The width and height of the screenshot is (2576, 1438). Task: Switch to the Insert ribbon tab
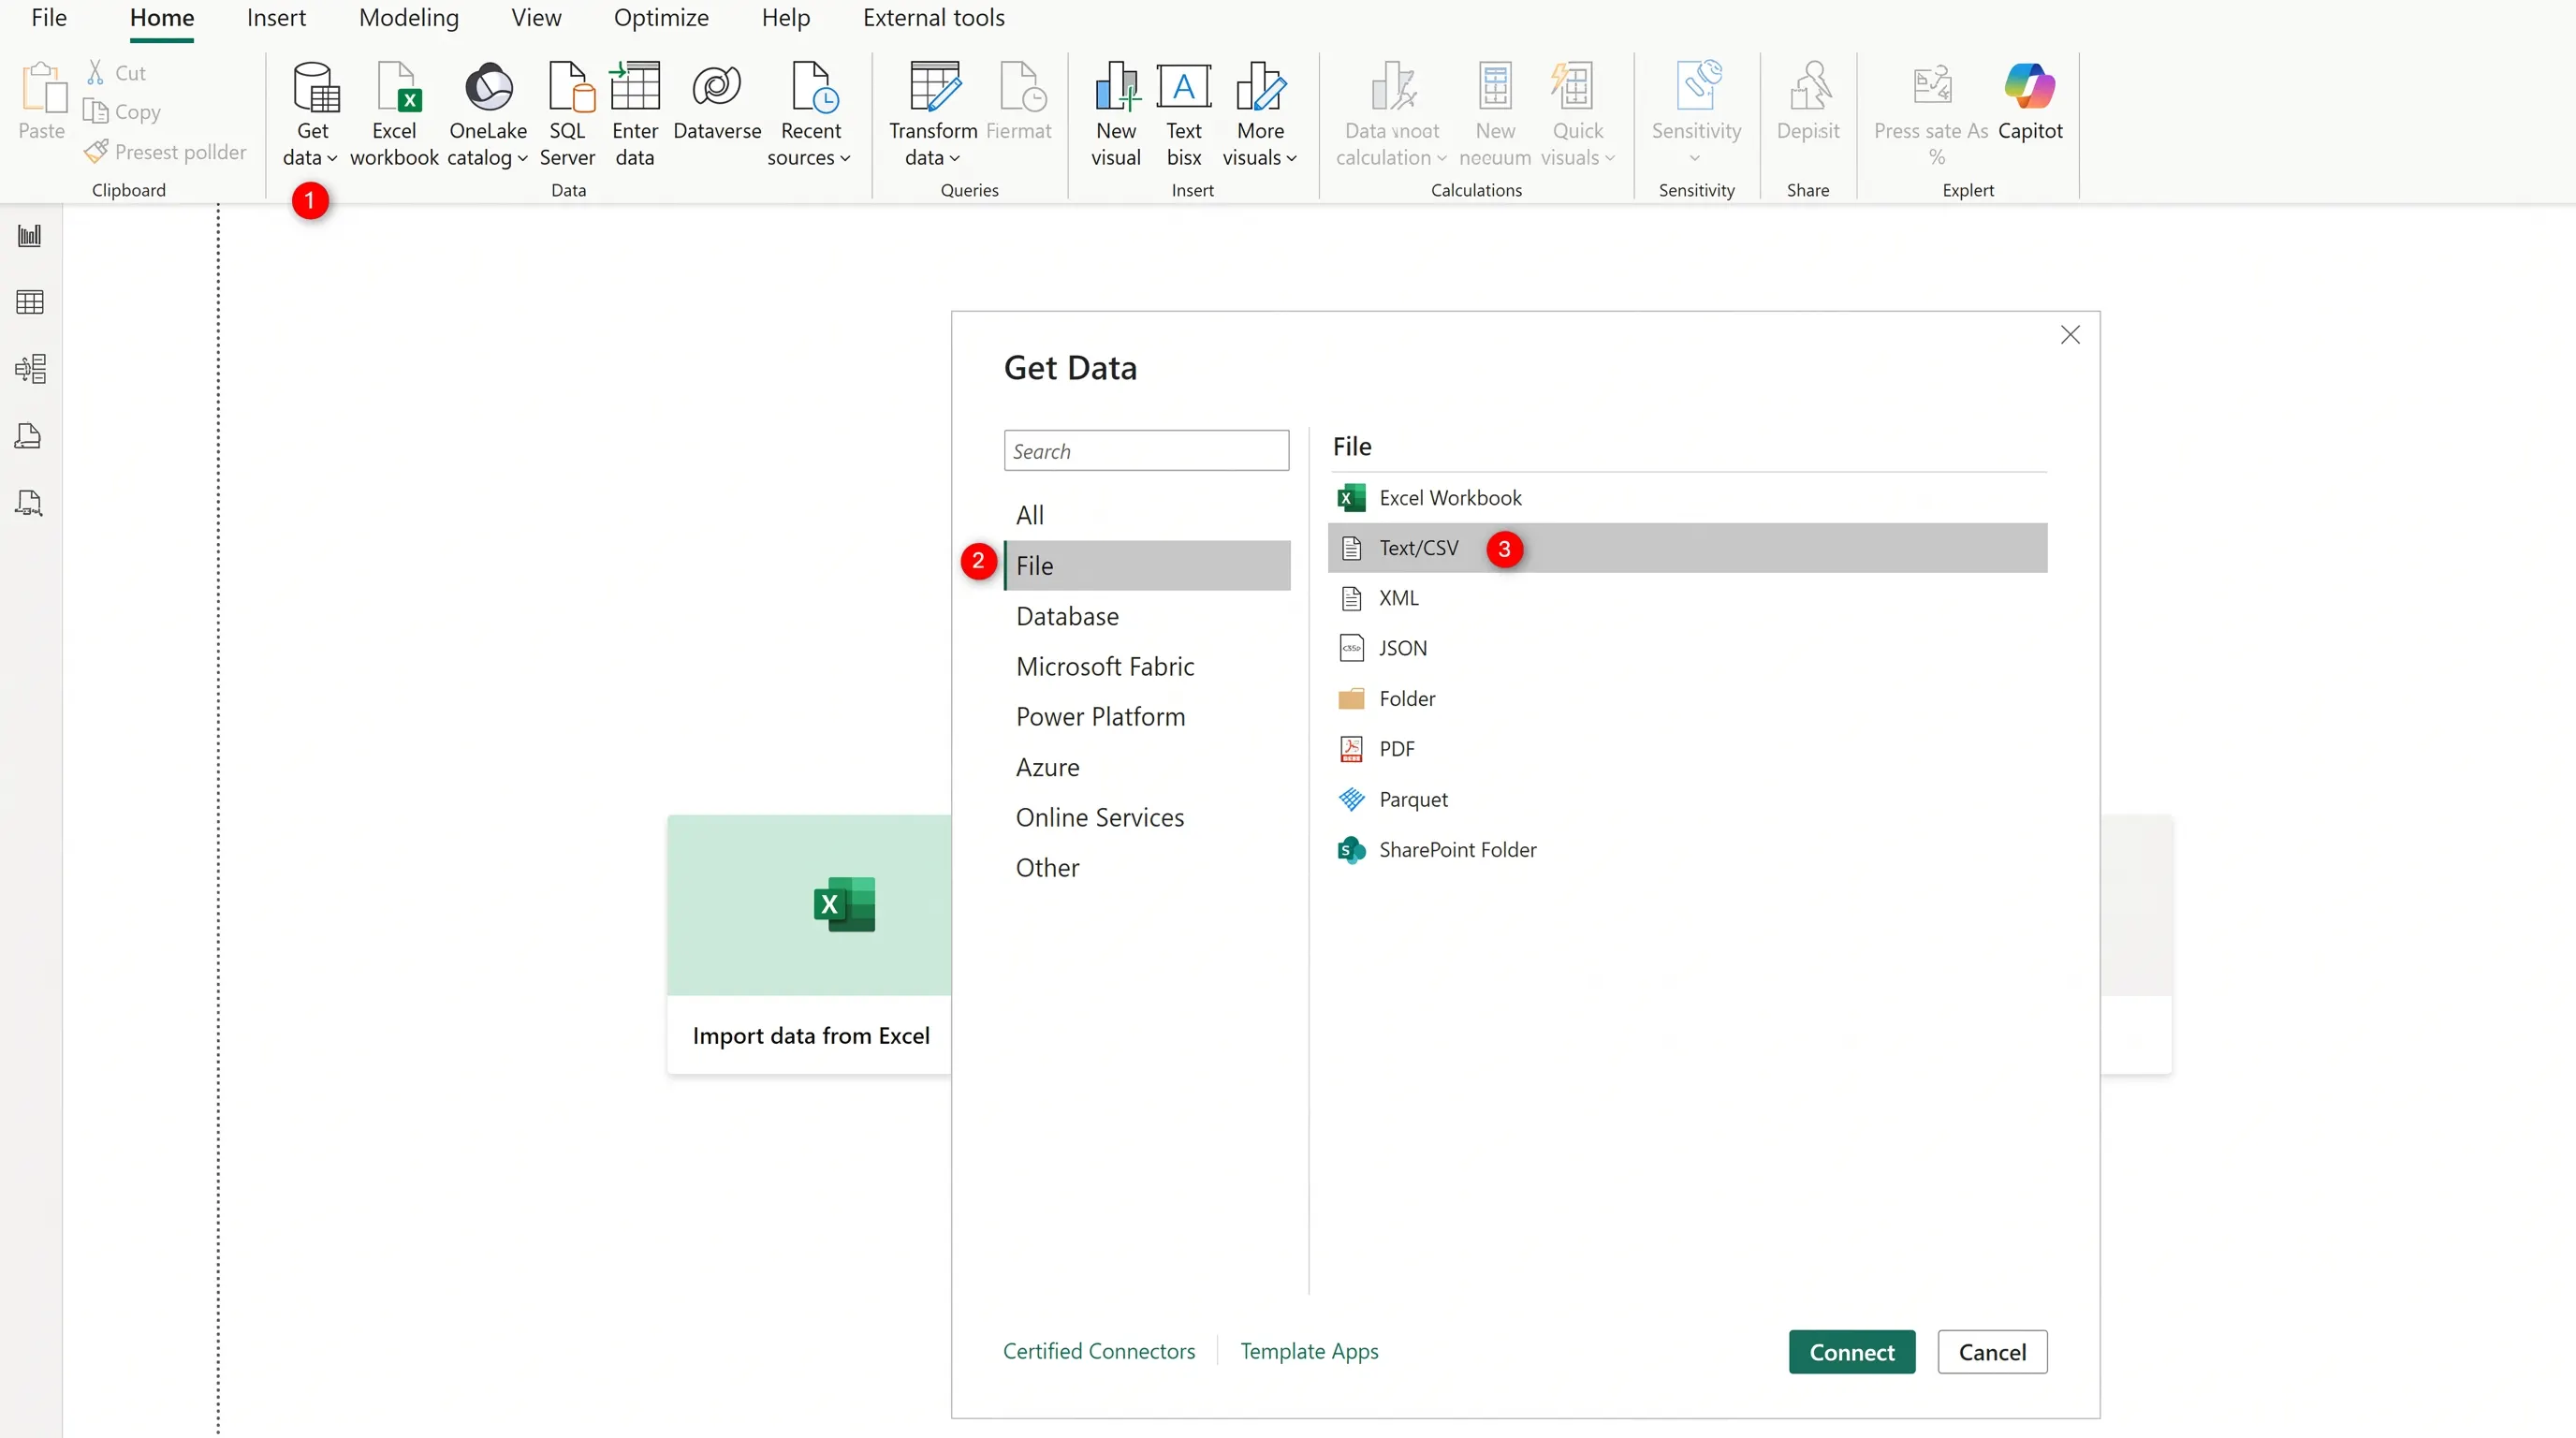pos(276,18)
